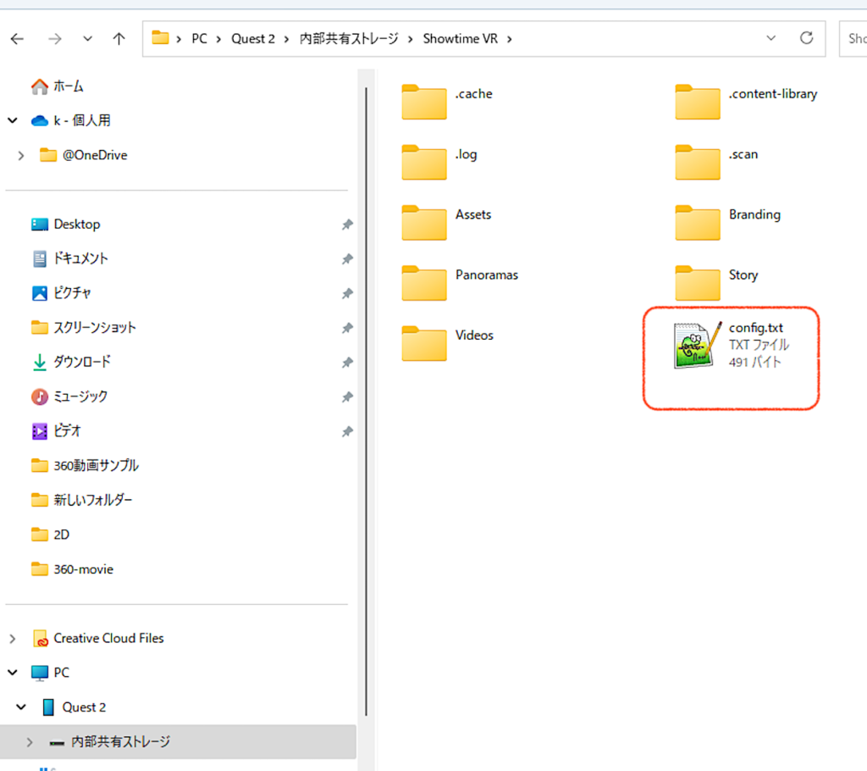Open the 2D folder in sidebar
Viewport: 867px width, 771px height.
[50, 535]
